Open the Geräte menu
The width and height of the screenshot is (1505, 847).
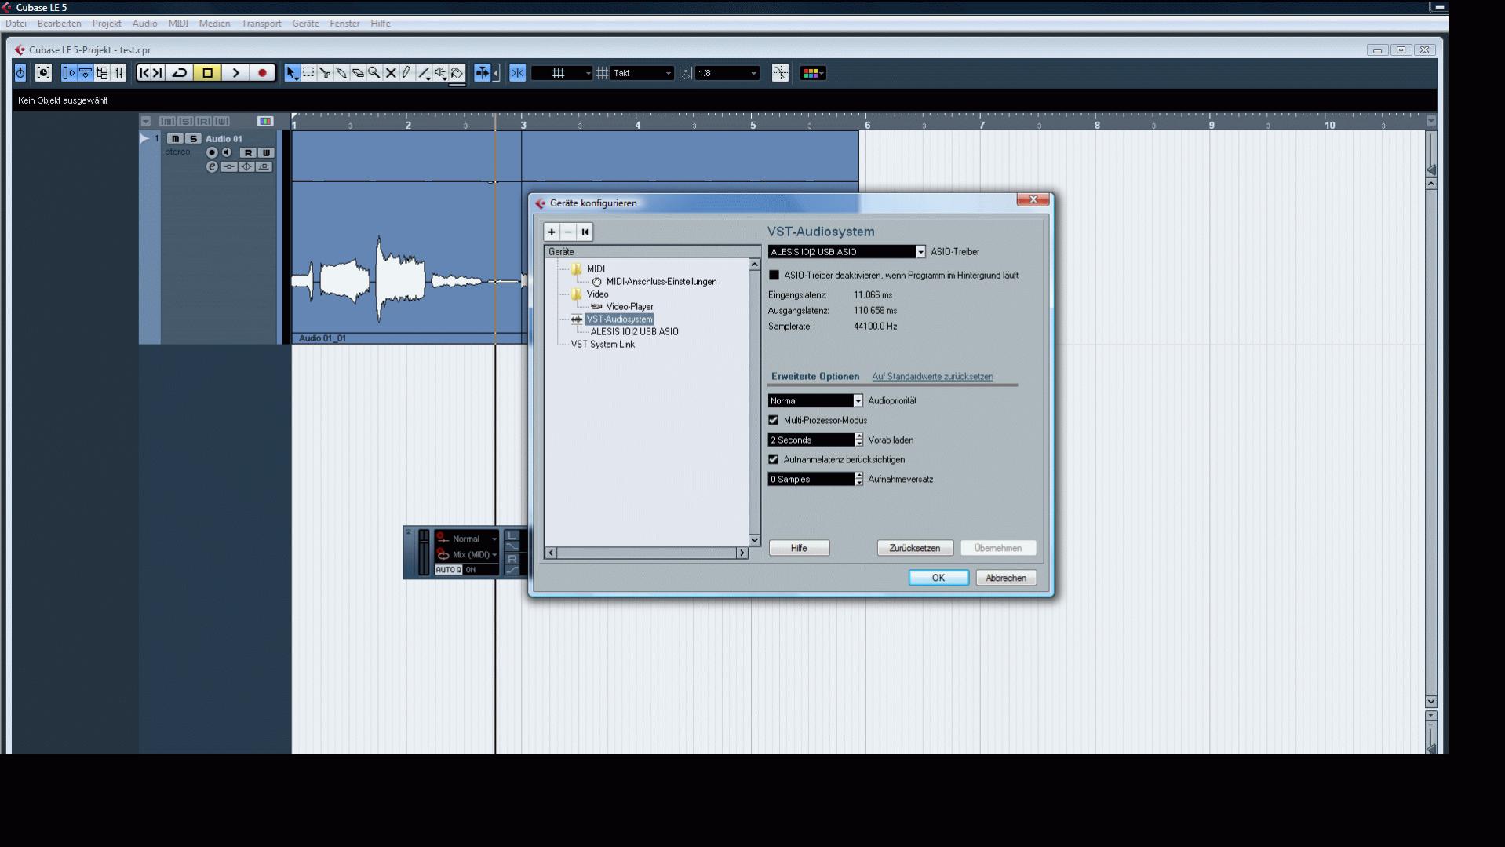305,24
